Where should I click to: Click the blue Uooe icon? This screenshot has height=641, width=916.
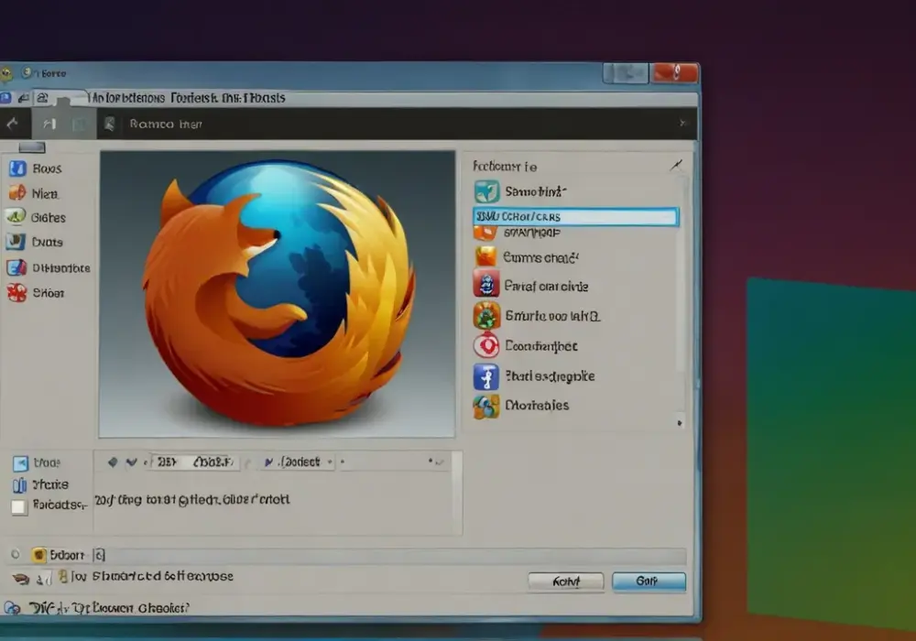pos(20,463)
